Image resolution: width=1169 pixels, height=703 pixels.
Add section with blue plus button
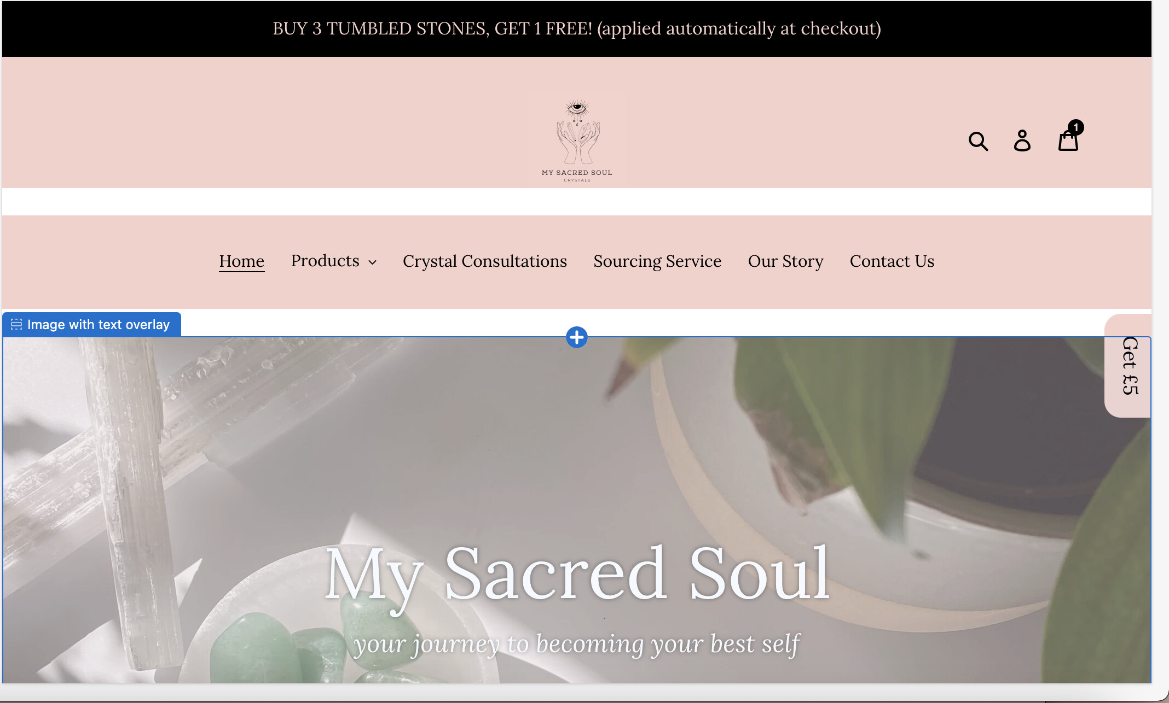577,337
